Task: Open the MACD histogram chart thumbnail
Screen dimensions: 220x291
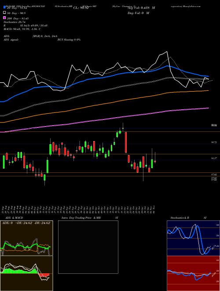Action: [x=26, y=273]
